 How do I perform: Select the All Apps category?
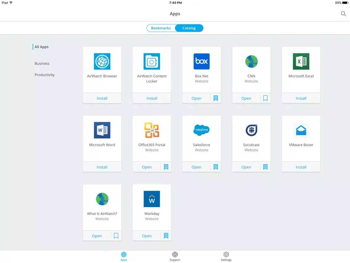click(42, 47)
